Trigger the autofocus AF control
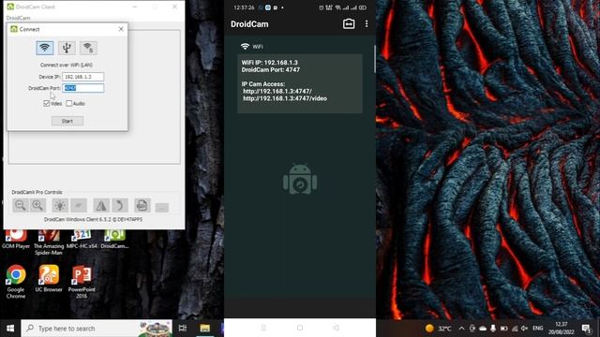 [x=79, y=205]
